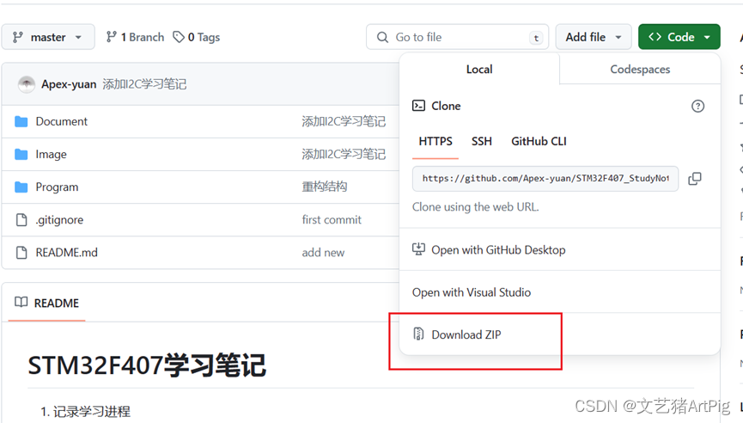
Task: Select the SSH clone tab
Action: tap(481, 141)
